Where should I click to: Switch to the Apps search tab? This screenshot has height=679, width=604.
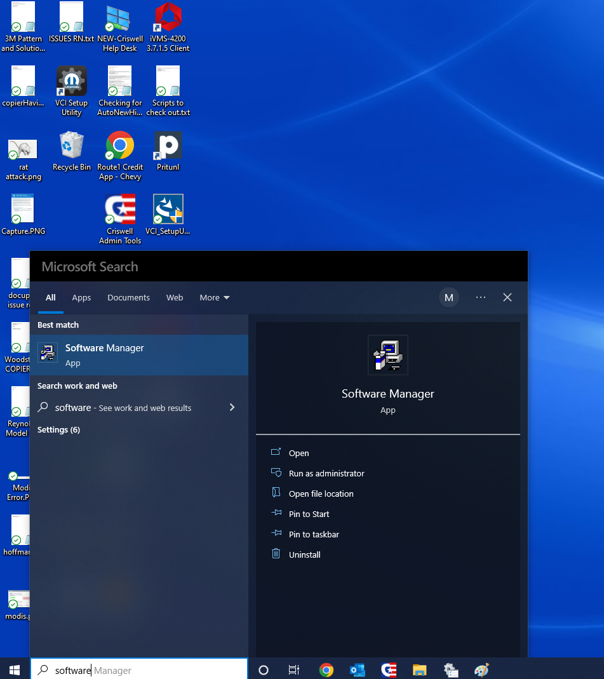click(81, 297)
